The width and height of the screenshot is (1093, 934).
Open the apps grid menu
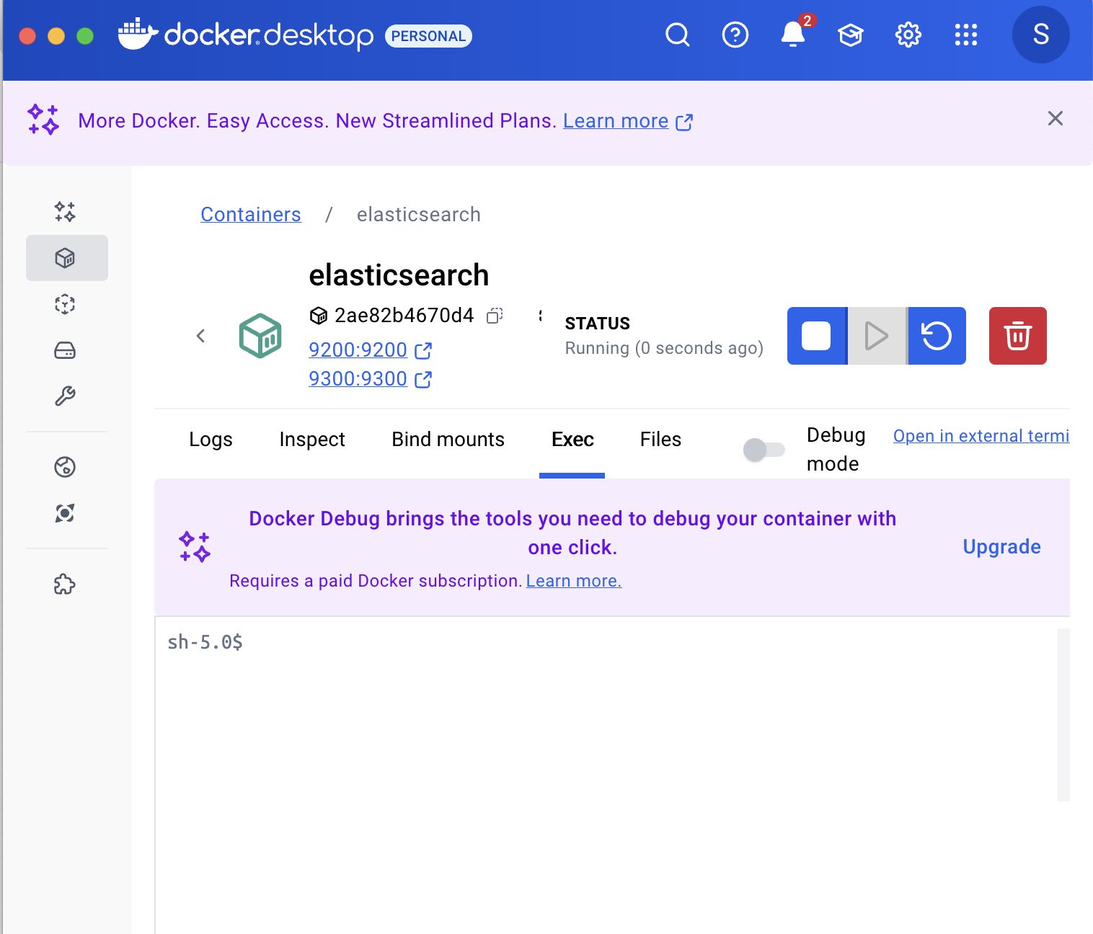pyautogui.click(x=966, y=35)
